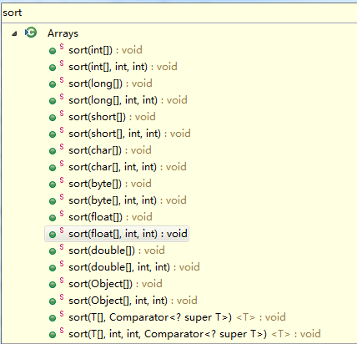
Task: Click the sort filter text field
Action: (178, 13)
